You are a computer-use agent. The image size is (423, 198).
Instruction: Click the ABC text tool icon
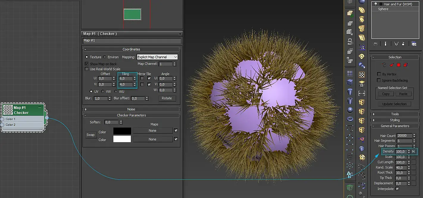[x=350, y=175]
